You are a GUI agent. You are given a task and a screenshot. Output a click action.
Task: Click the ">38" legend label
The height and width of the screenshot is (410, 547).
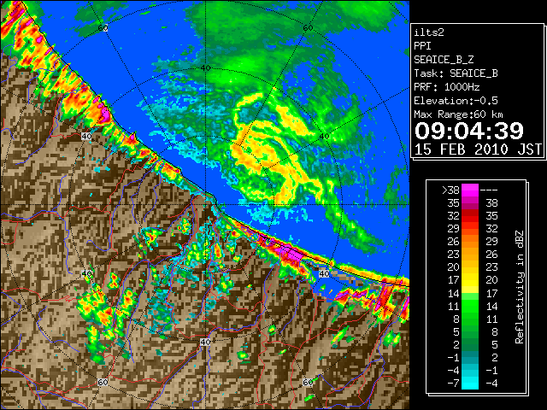[x=450, y=190]
